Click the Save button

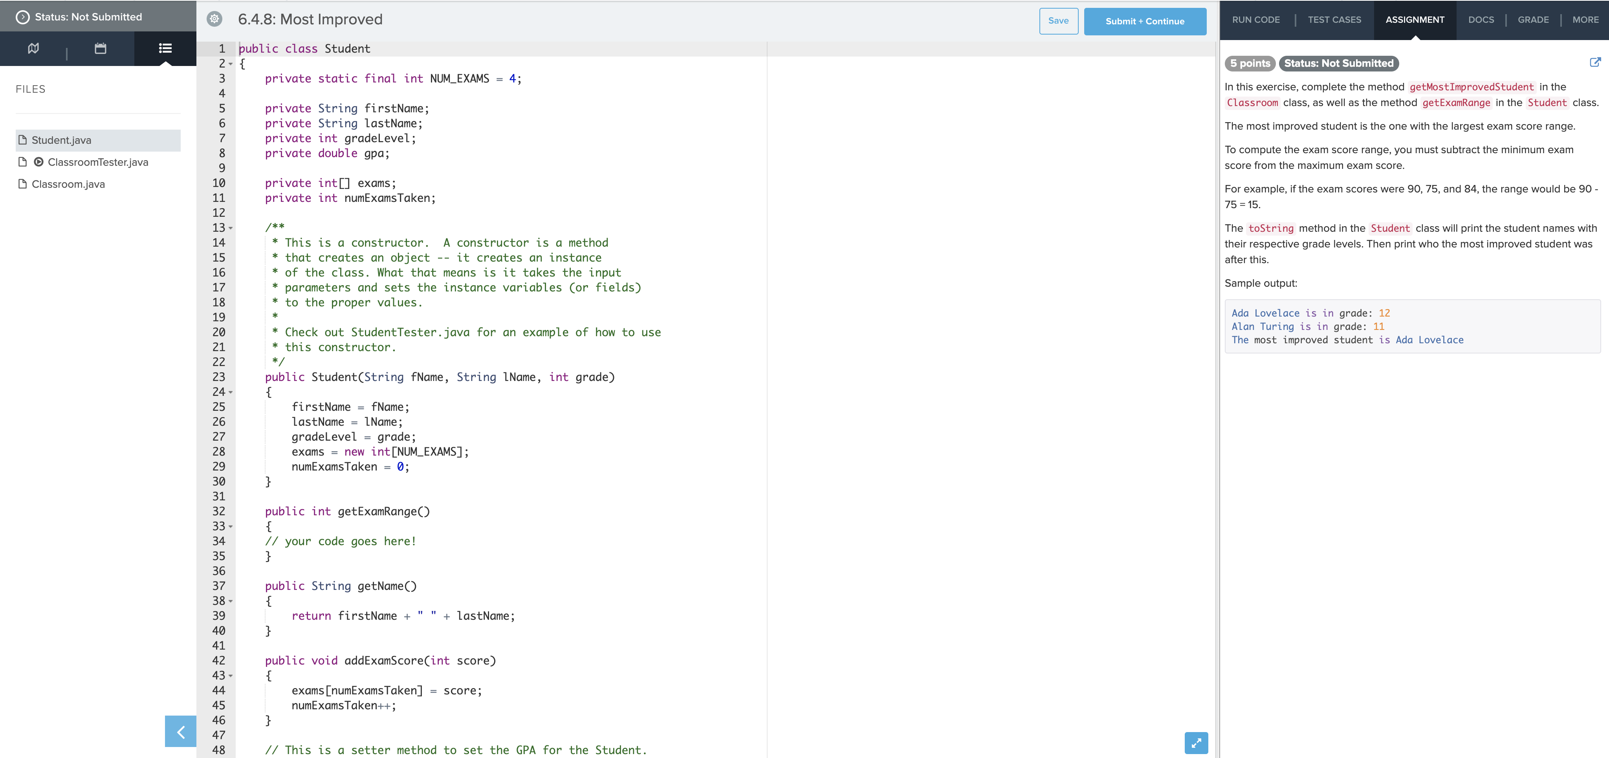click(x=1059, y=20)
